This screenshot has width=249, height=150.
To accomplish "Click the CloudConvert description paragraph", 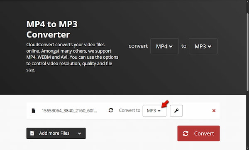I will click(x=72, y=57).
